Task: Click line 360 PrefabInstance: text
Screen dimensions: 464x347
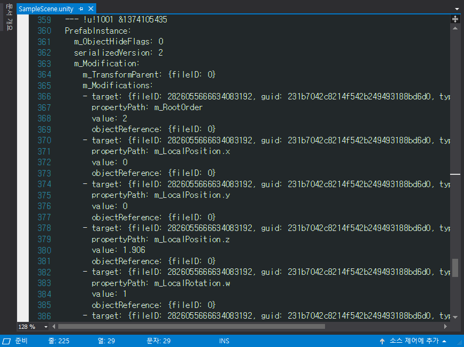Action: (x=98, y=31)
